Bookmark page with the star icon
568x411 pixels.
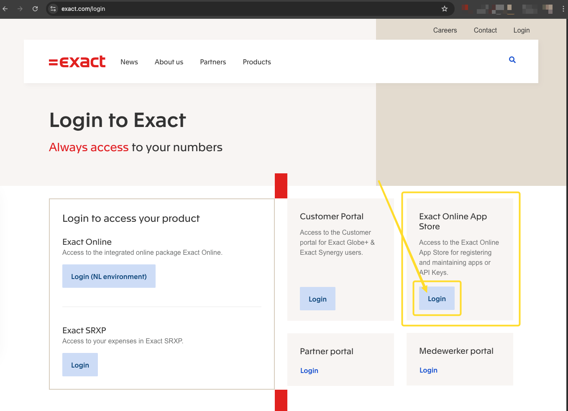445,9
